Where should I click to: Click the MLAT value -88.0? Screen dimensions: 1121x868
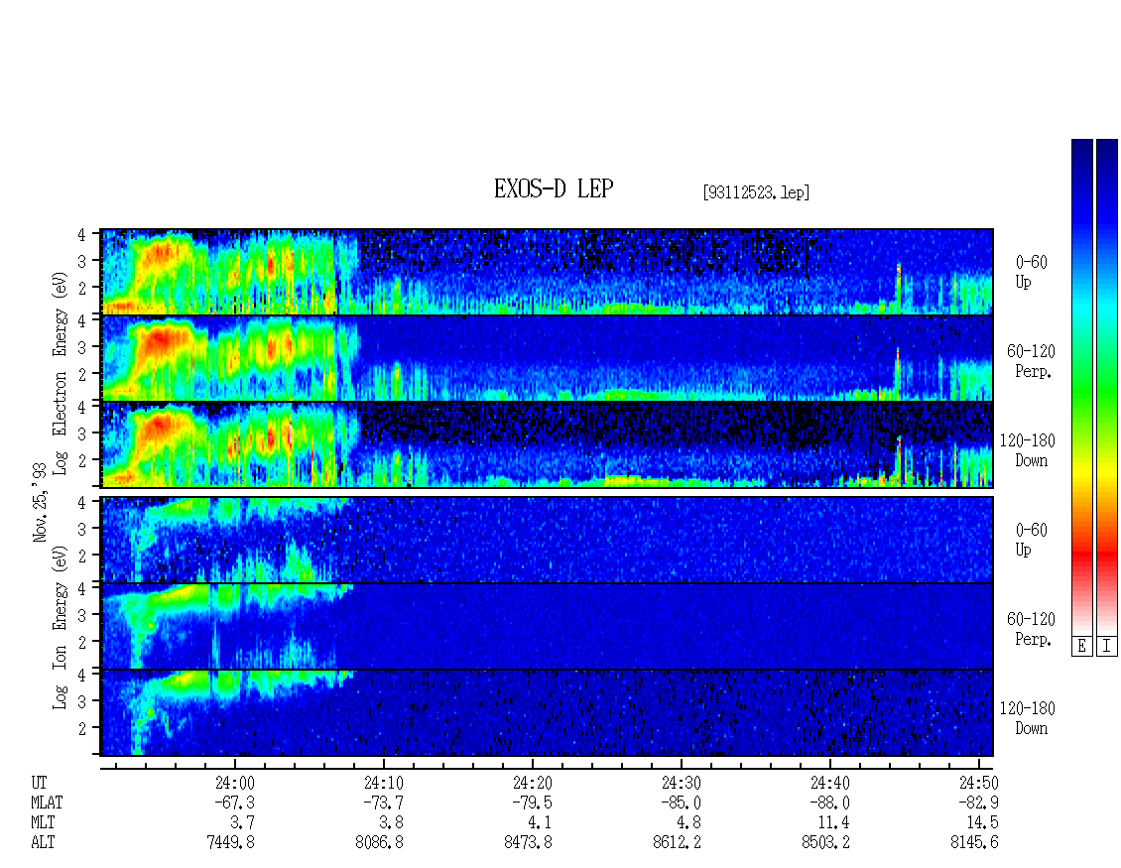coord(829,803)
